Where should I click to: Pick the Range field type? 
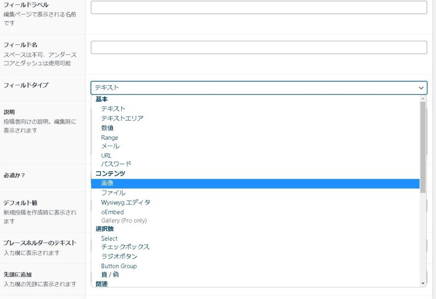(x=109, y=138)
